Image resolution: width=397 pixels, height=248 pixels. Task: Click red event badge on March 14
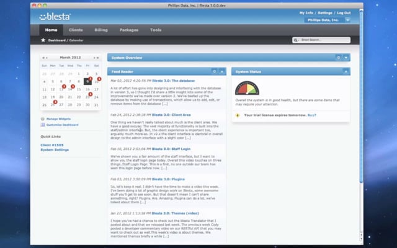click(x=73, y=87)
